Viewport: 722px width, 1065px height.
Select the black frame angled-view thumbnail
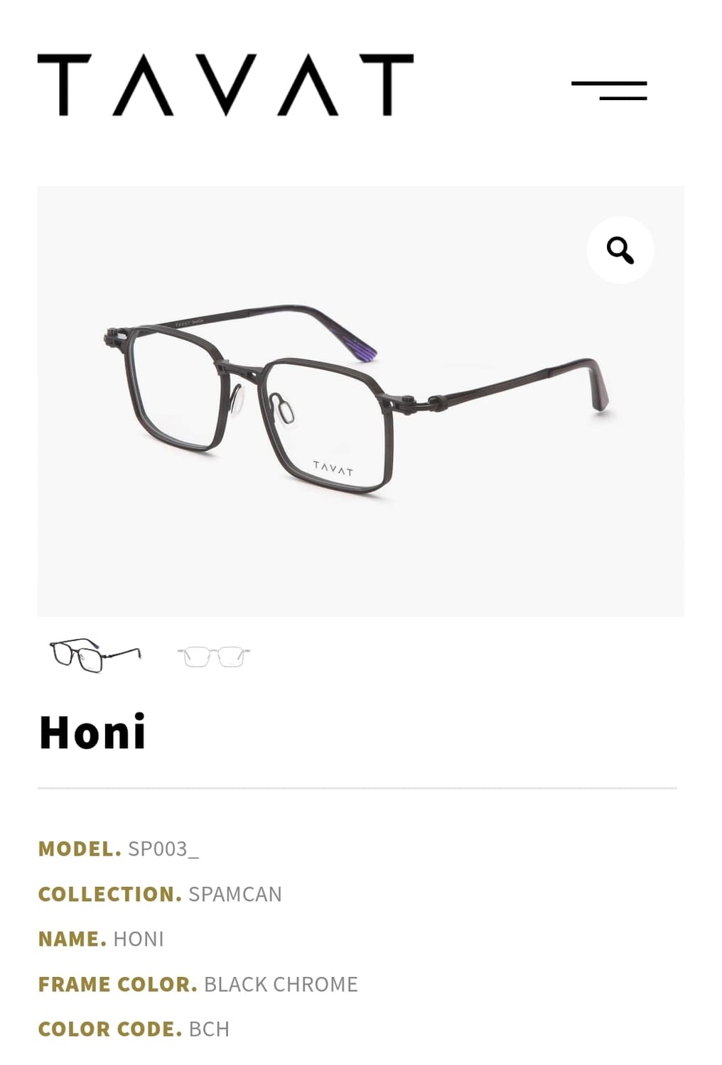click(95, 655)
